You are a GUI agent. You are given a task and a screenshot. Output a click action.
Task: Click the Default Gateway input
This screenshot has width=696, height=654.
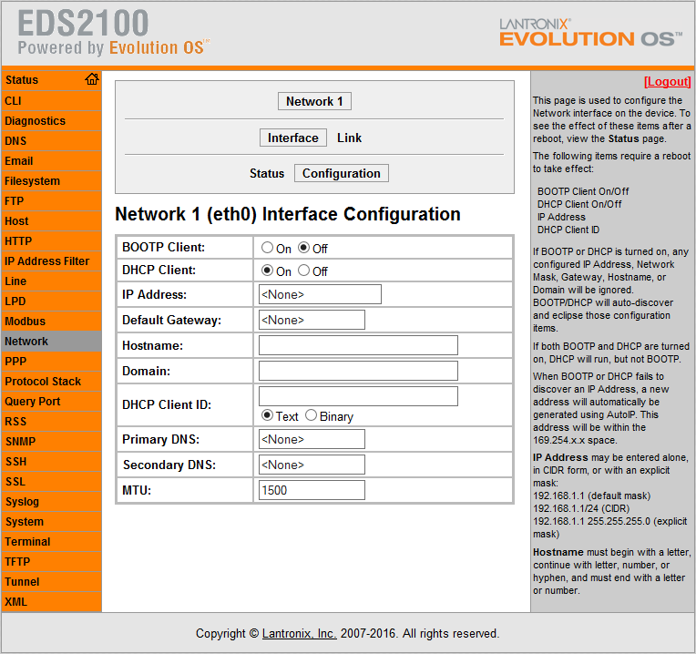click(312, 320)
